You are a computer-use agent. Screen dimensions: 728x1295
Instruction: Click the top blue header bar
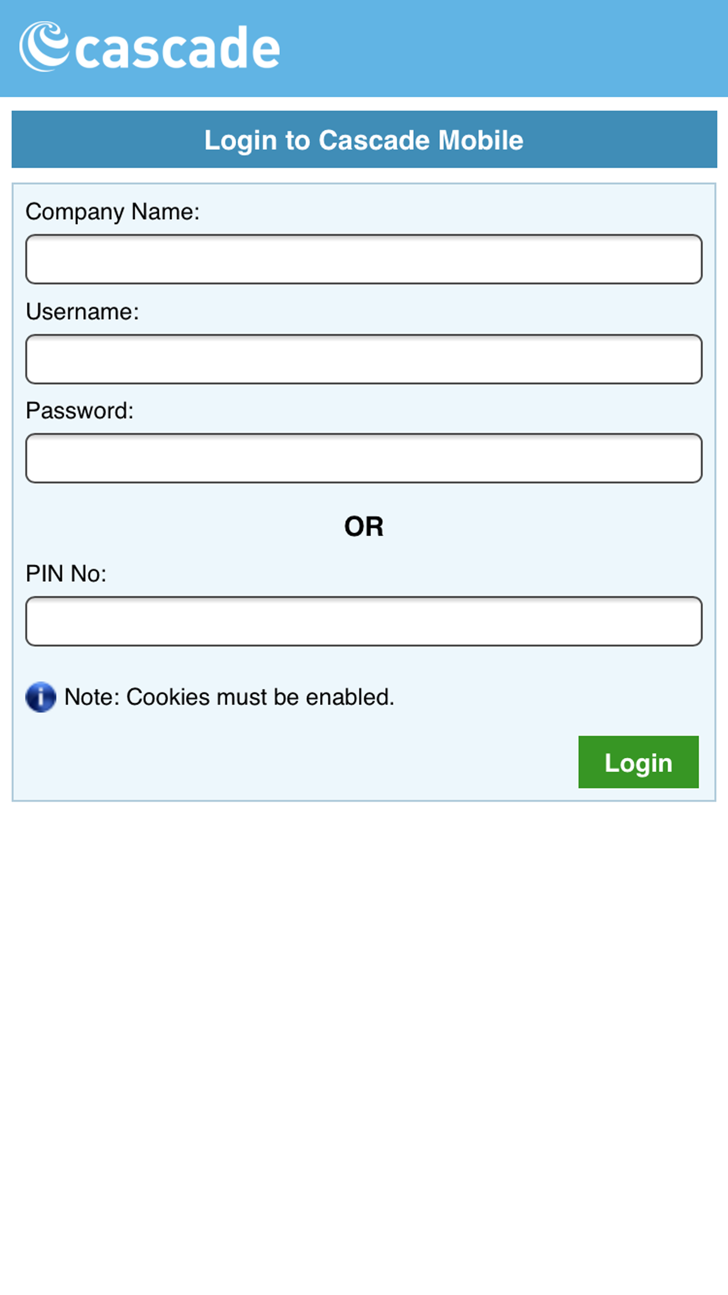click(x=363, y=48)
